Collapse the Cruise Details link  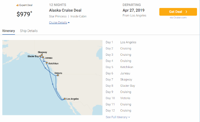tap(59, 22)
